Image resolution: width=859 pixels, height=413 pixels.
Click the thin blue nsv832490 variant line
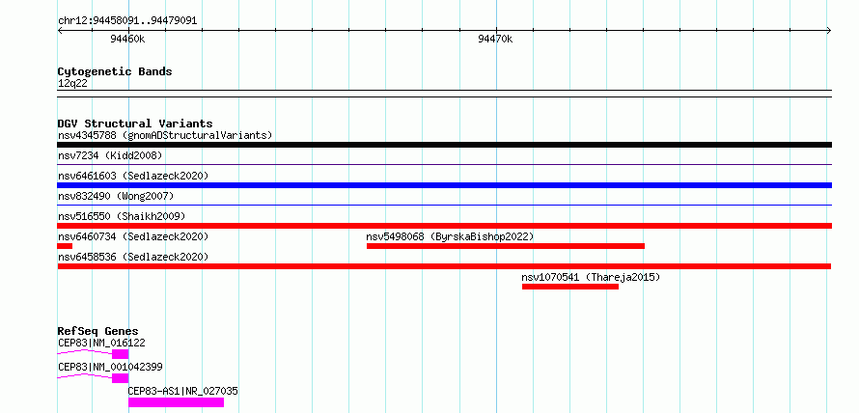444,205
